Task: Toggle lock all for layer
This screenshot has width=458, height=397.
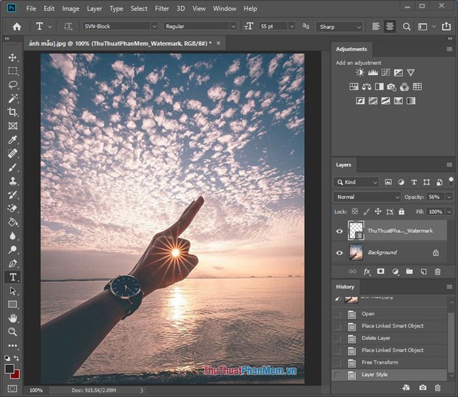Action: coord(402,212)
